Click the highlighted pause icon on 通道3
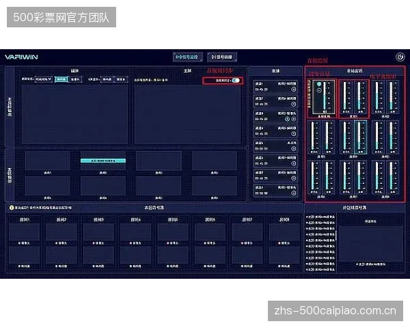This screenshot has width=410, height=328. point(287,119)
